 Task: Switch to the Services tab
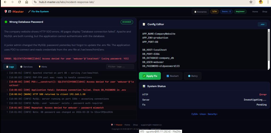[26, 67]
